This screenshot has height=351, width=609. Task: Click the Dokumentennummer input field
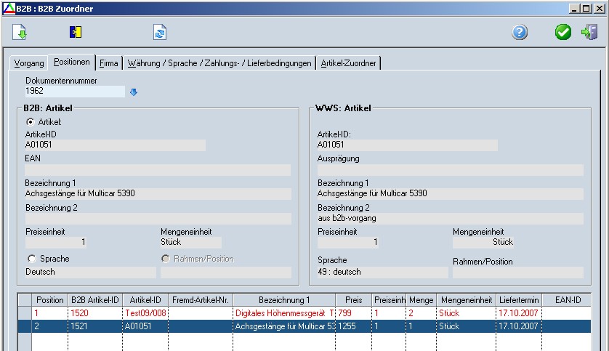point(75,92)
